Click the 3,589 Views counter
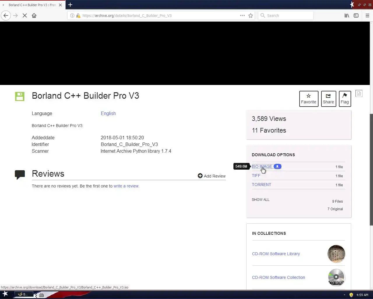373x299 pixels. click(269, 119)
